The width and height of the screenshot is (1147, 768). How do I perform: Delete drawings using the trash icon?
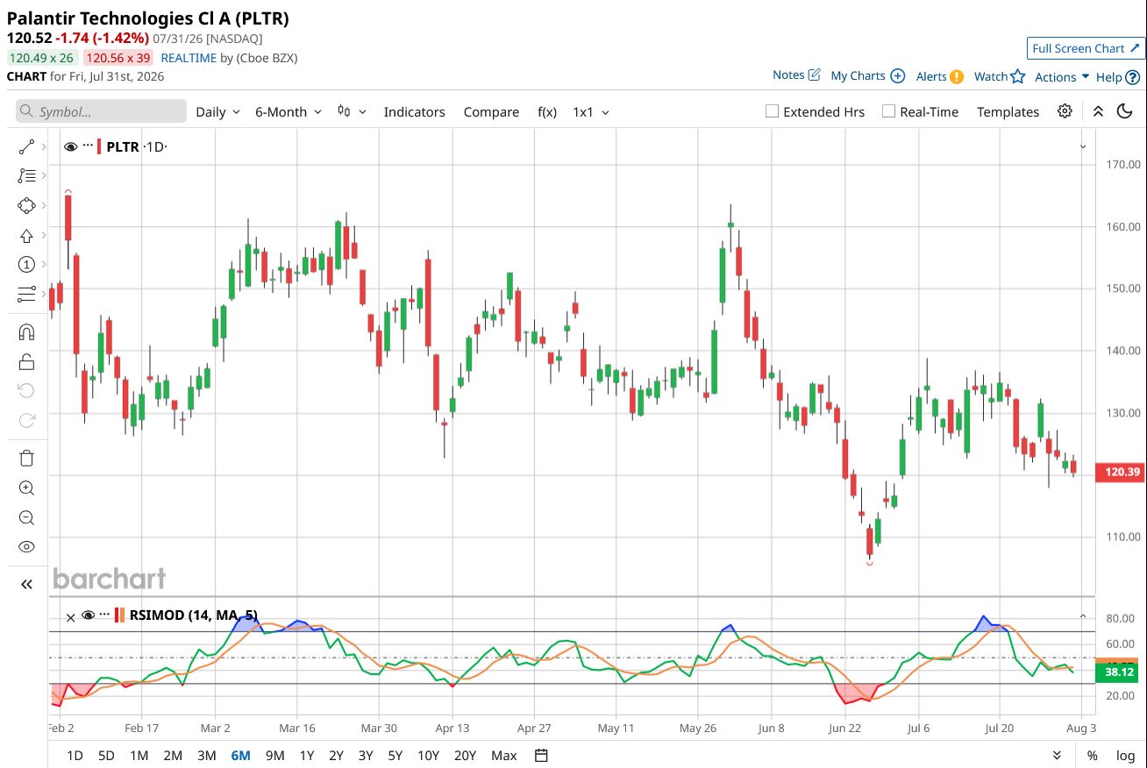click(26, 459)
